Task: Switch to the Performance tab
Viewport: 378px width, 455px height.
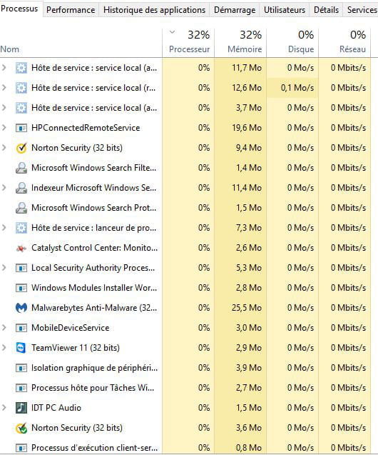Action: (x=71, y=10)
